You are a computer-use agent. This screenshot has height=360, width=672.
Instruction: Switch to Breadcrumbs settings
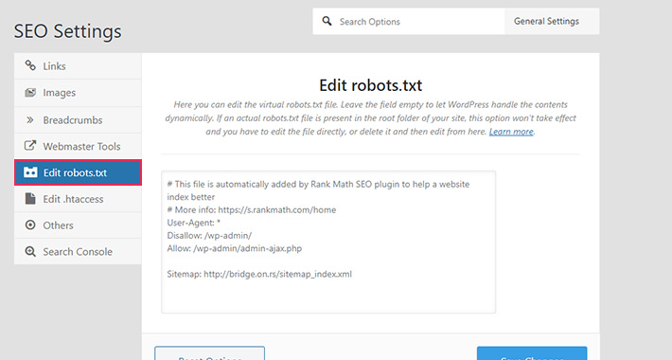(78, 119)
